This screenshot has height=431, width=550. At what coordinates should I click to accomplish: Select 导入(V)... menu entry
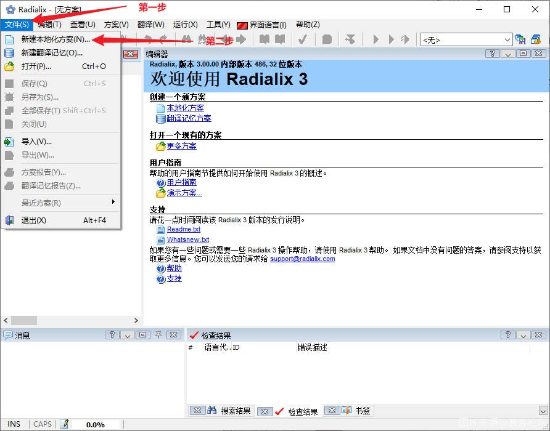61,142
